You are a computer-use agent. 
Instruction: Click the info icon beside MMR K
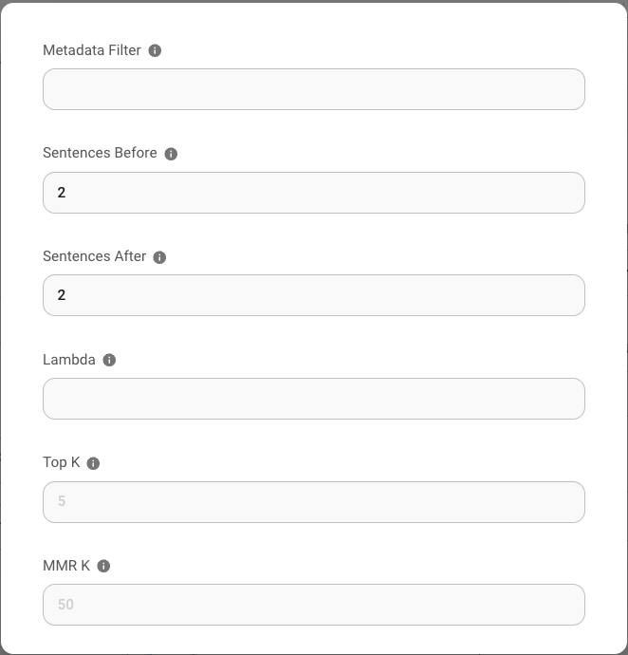103,566
